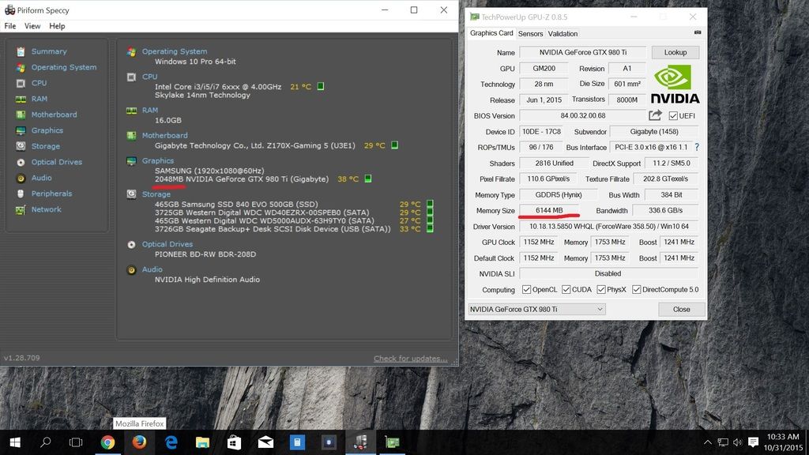Image resolution: width=809 pixels, height=455 pixels.
Task: Select the Network icon in Speccy sidebar
Action: point(21,209)
